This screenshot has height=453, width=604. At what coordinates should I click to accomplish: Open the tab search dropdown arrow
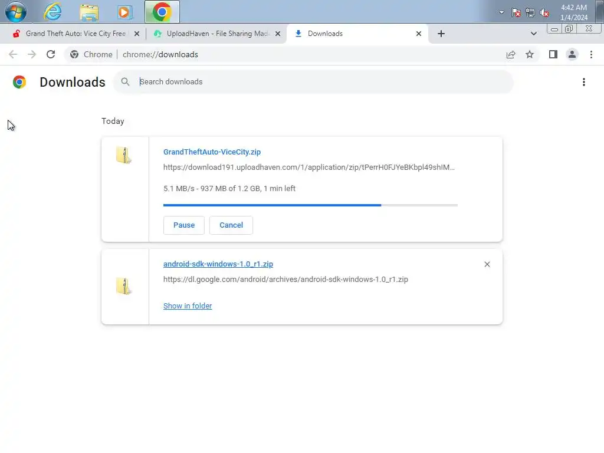click(533, 34)
